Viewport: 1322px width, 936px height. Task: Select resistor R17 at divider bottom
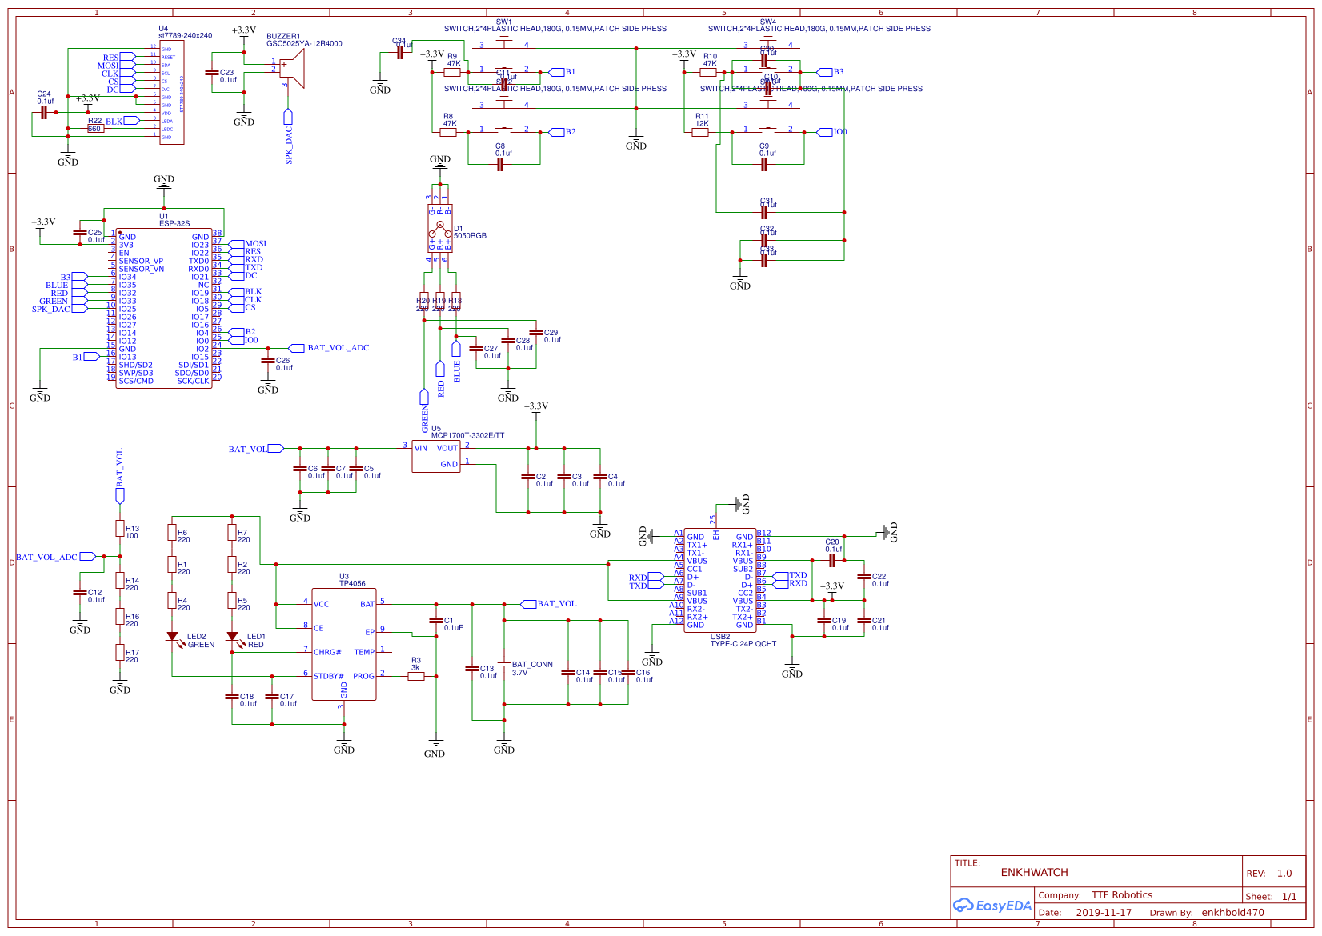[120, 653]
